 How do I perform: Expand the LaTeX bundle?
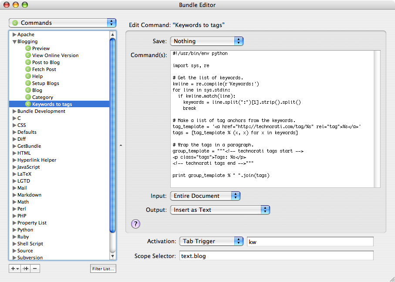[x=14, y=174]
